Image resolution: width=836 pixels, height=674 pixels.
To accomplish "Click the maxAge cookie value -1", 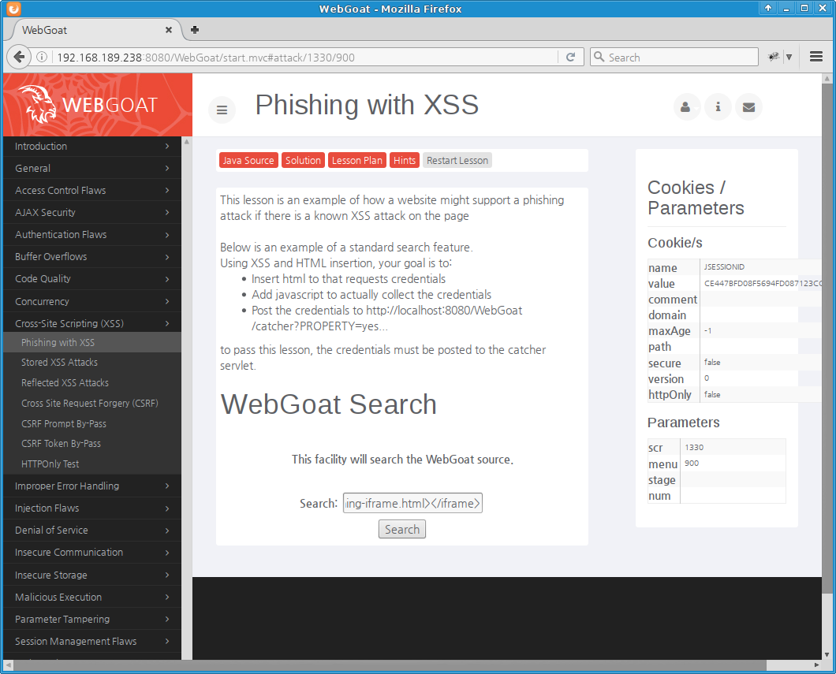I will (x=707, y=331).
